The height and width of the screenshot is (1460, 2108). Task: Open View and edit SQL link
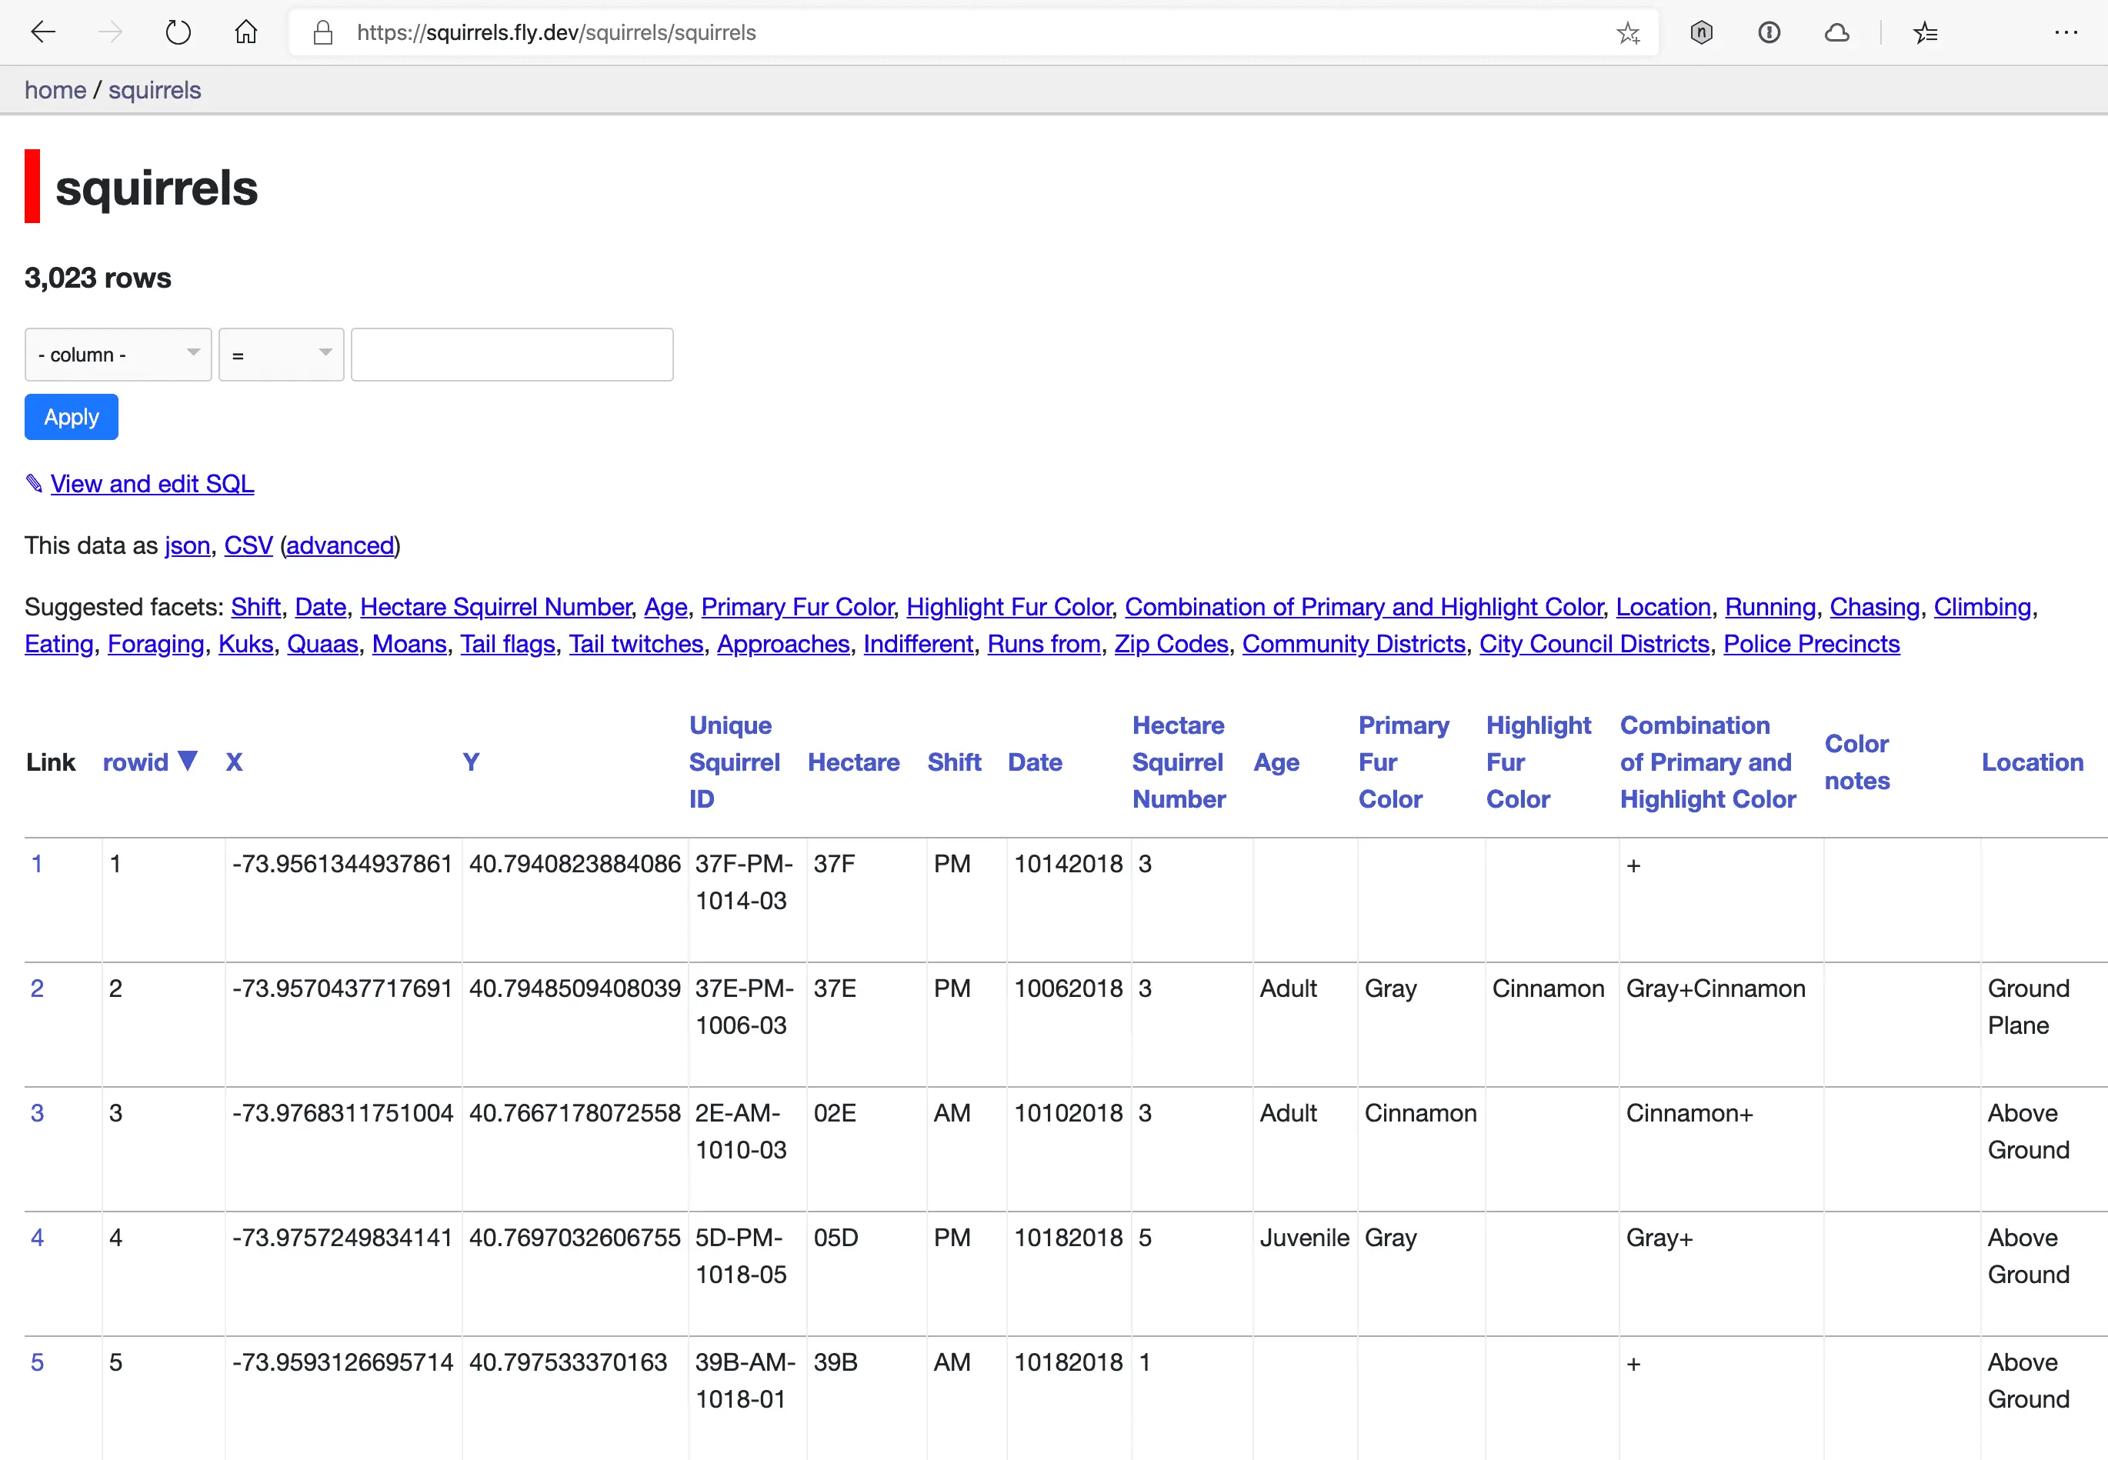click(x=152, y=484)
